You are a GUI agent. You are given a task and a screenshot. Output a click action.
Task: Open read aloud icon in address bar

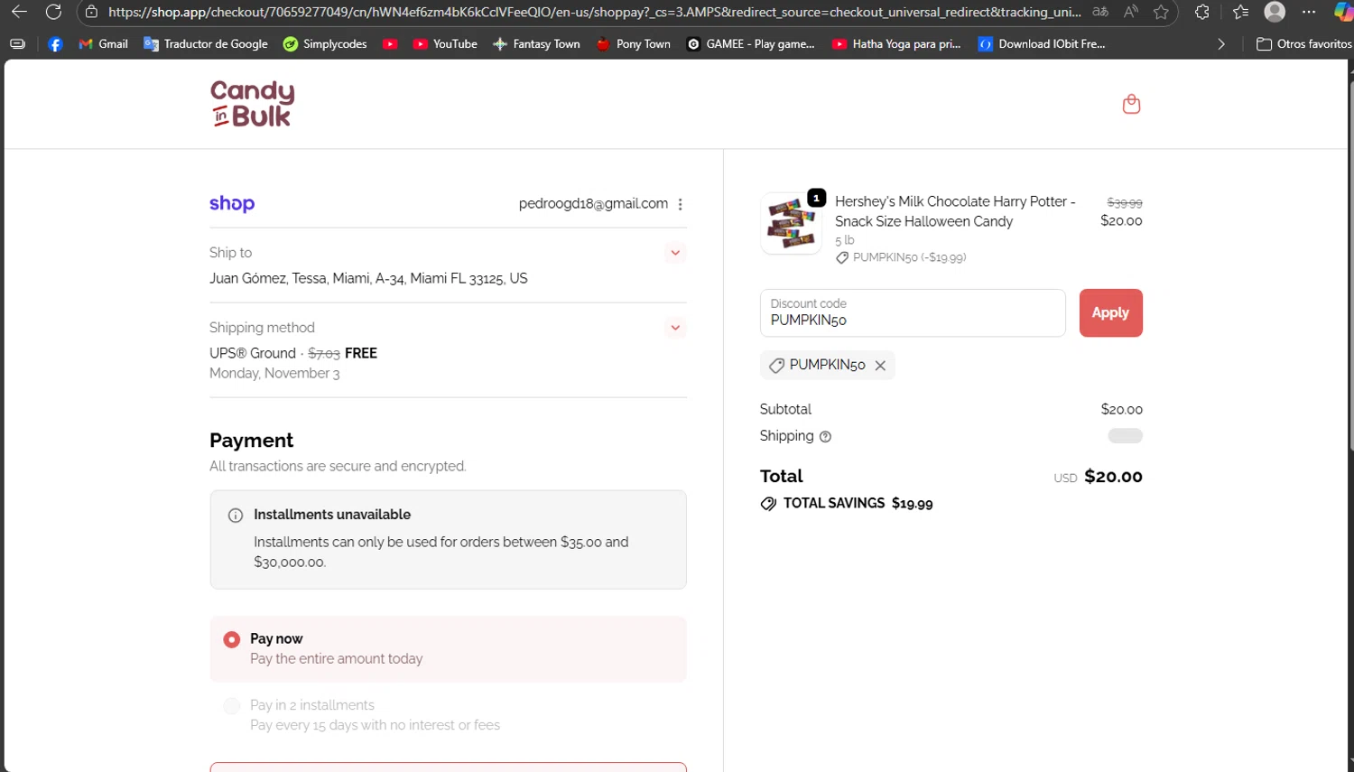[1130, 12]
